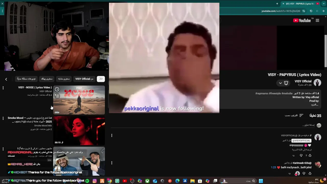Open the pinned comment author avatar

[x=318, y=137]
